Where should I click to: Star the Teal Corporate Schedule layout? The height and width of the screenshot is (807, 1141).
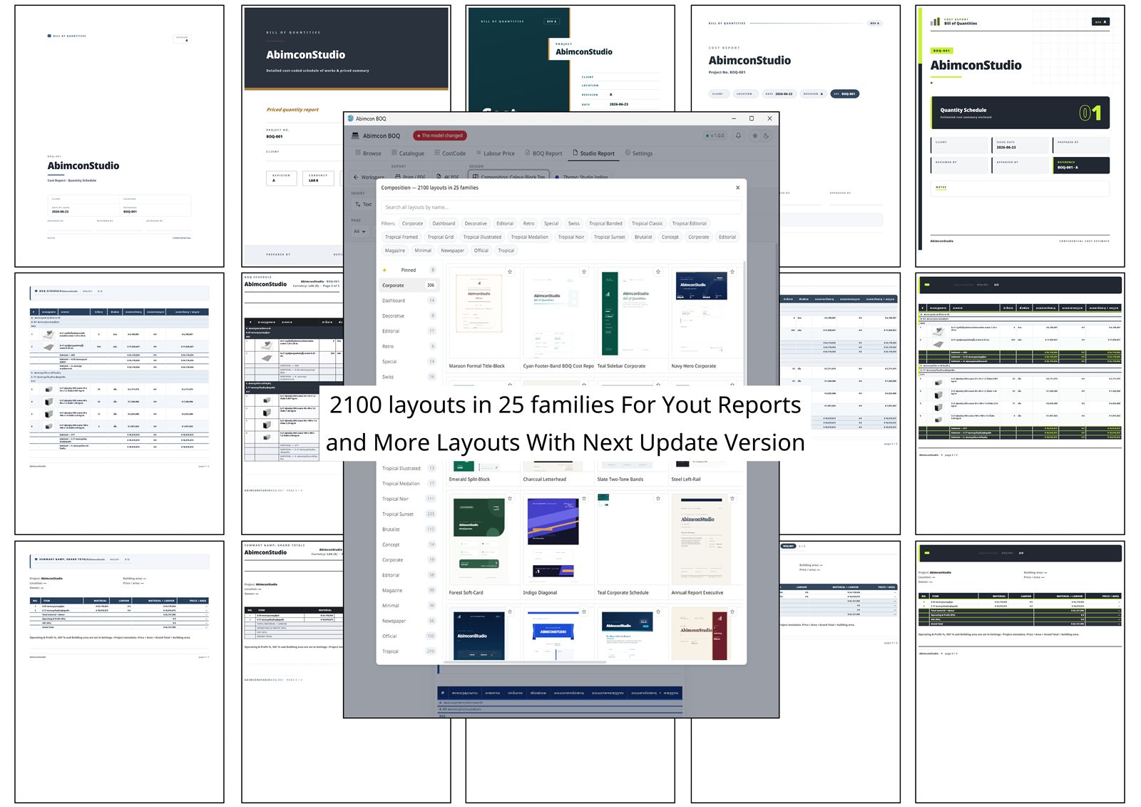click(x=658, y=499)
